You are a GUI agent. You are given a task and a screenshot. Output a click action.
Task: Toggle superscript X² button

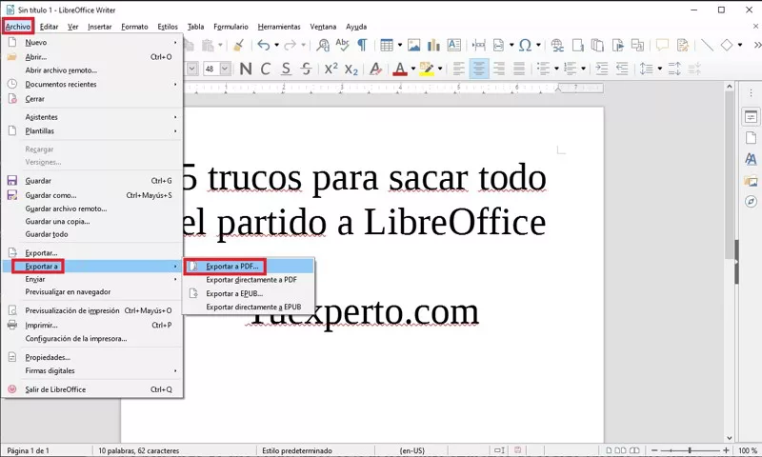pyautogui.click(x=331, y=69)
